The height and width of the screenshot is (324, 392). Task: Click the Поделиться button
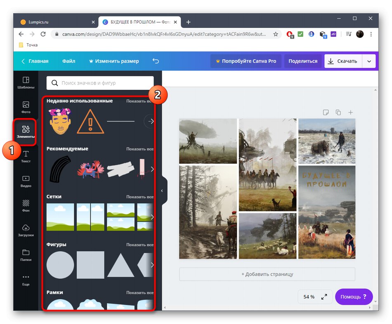303,61
